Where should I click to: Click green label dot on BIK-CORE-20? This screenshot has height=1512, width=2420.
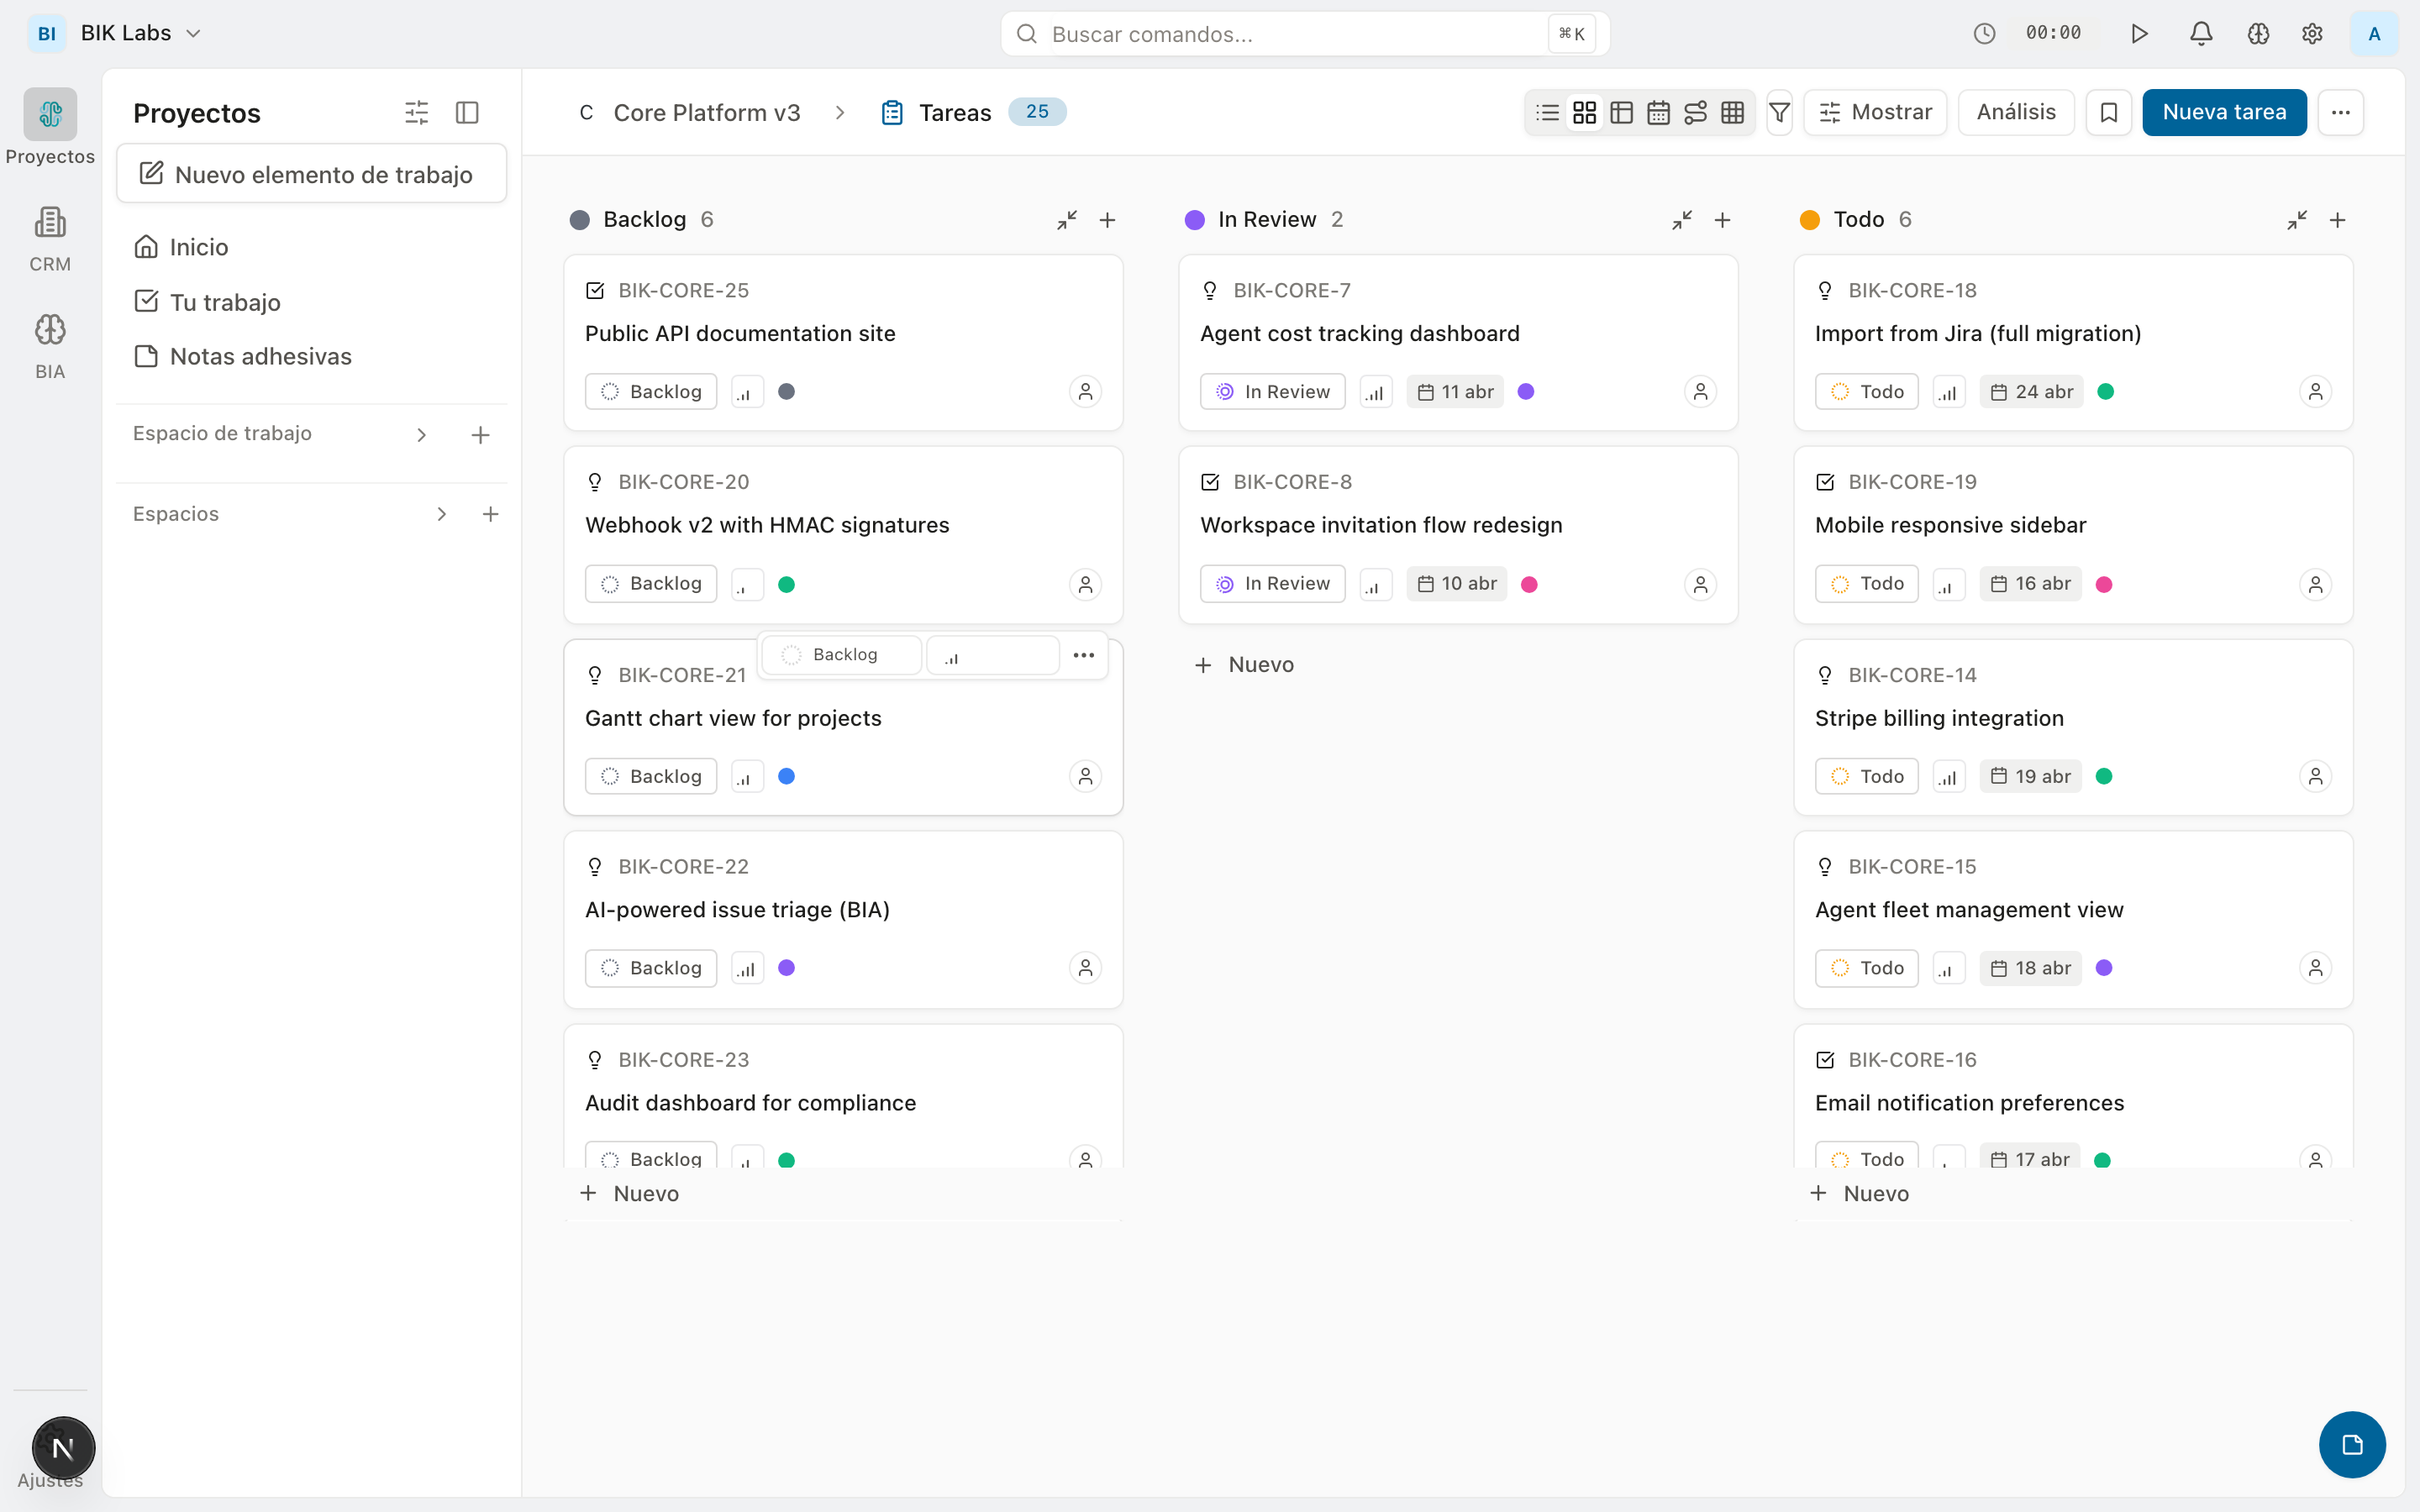(786, 584)
